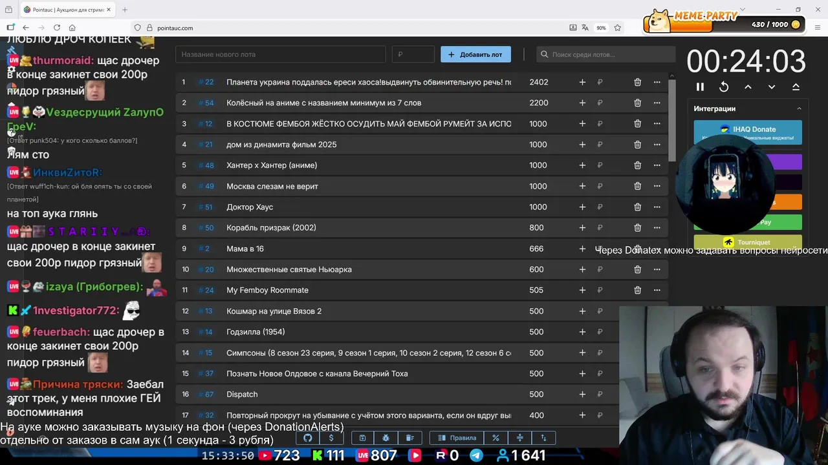The image size is (828, 465).
Task: Open more options for дом из динамита lot
Action: [x=657, y=145]
